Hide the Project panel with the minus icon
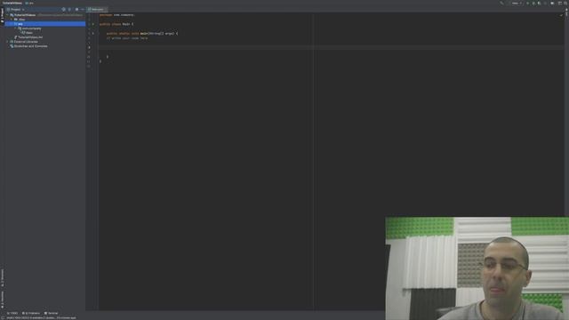 [x=83, y=10]
